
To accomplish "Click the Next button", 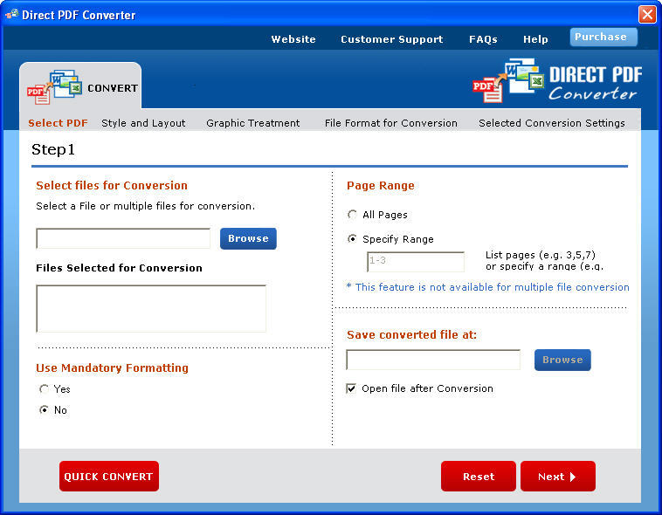I will tap(558, 477).
